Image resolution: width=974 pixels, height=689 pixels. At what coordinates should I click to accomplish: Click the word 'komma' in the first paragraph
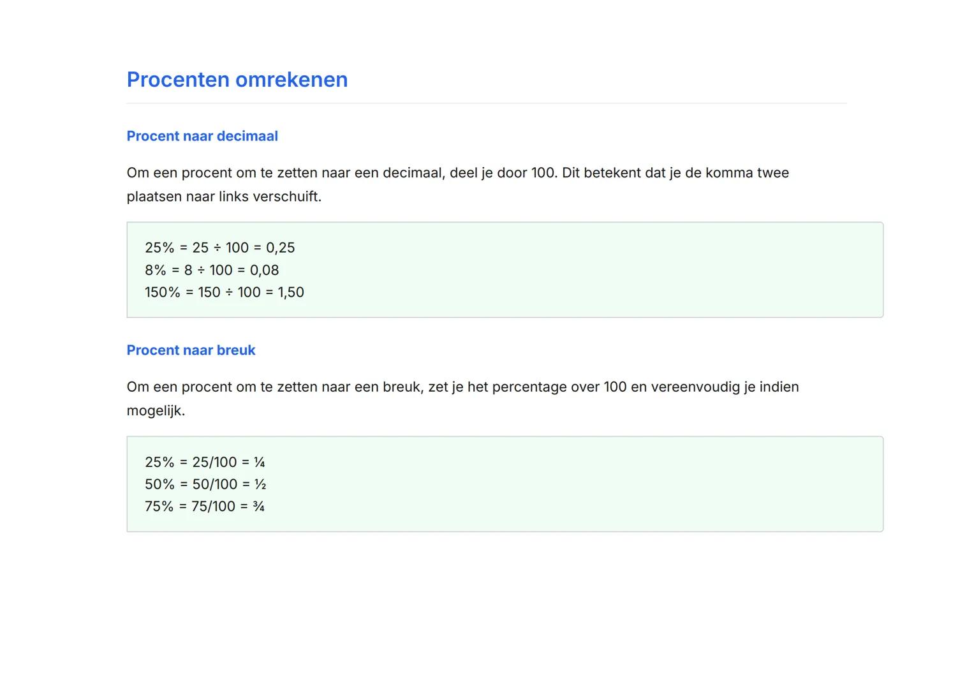[729, 173]
